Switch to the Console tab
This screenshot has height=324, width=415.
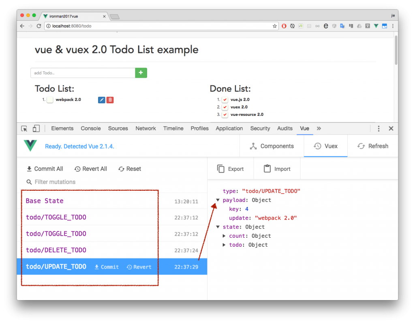(x=91, y=128)
